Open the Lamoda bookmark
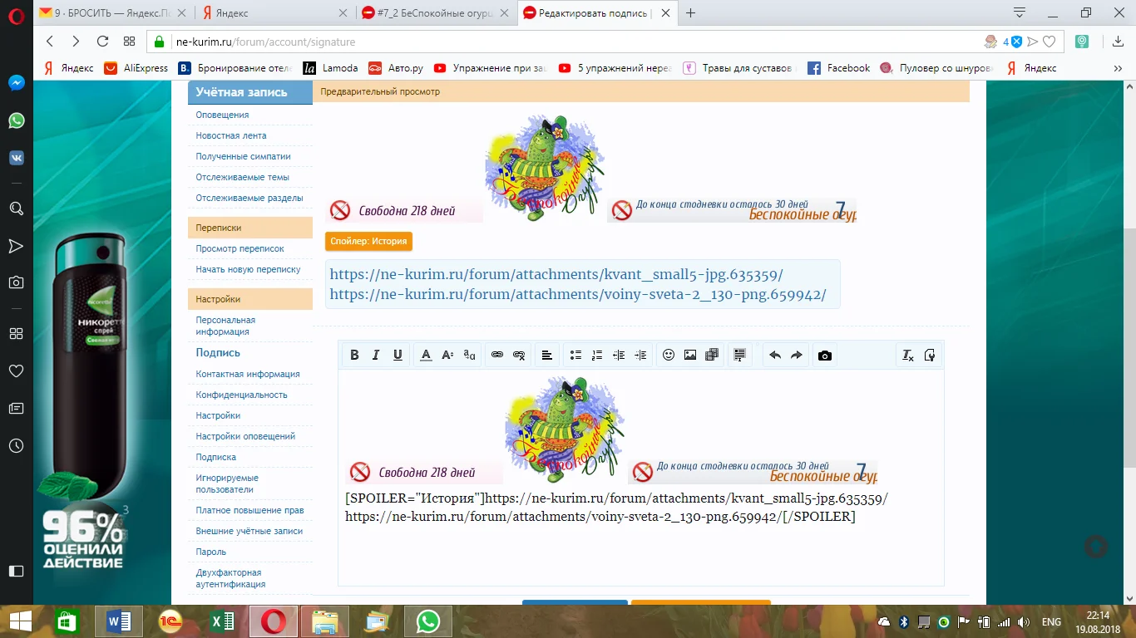This screenshot has height=638, width=1136. point(331,68)
